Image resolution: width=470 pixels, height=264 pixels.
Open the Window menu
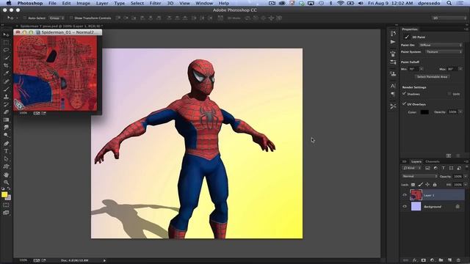204,3
